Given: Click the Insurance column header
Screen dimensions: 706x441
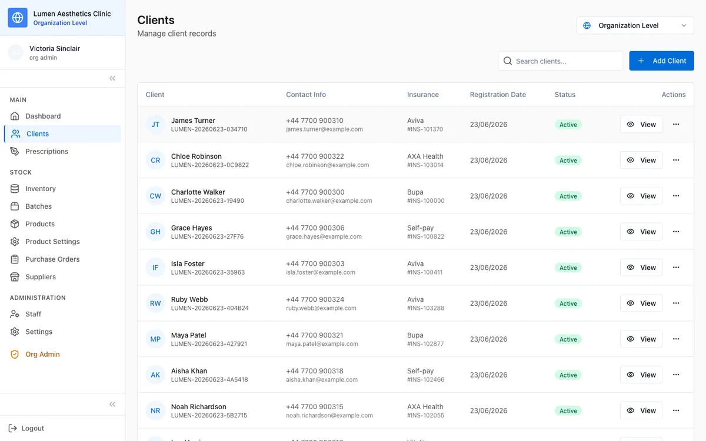Looking at the screenshot, I should point(423,95).
